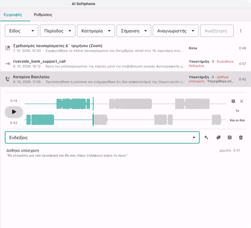Click the AI sparkle generate icon
Image resolution: width=251 pixels, height=228 pixels.
pyautogui.click(x=206, y=137)
